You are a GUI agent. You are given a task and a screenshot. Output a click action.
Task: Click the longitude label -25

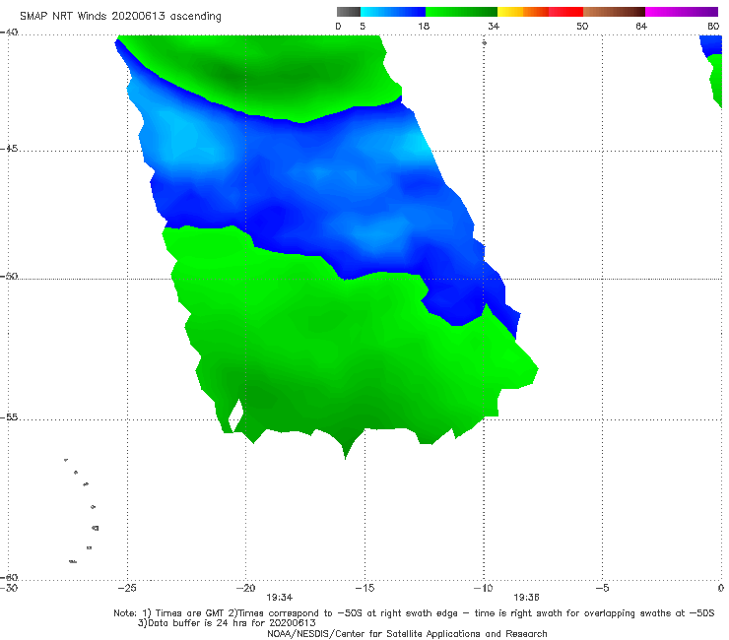127,588
